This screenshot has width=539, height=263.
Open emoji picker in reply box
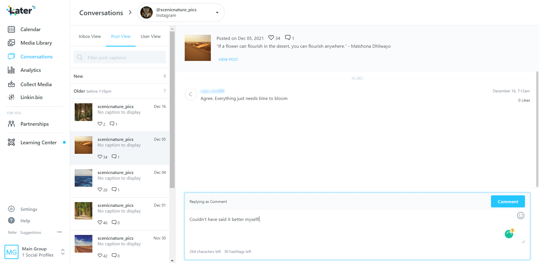(x=521, y=216)
